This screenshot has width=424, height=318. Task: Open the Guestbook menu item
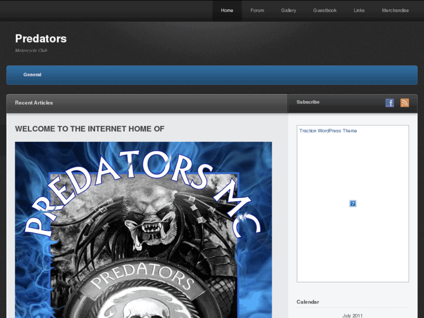[325, 11]
